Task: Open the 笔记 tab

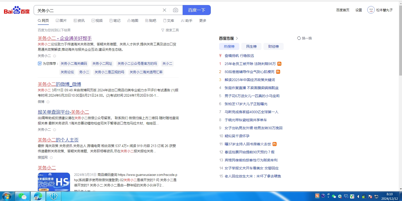Action: pos(115,21)
